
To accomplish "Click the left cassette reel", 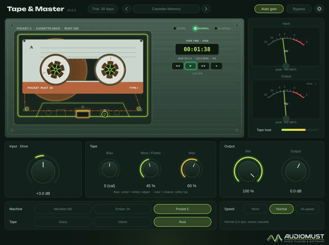I will [56, 69].
